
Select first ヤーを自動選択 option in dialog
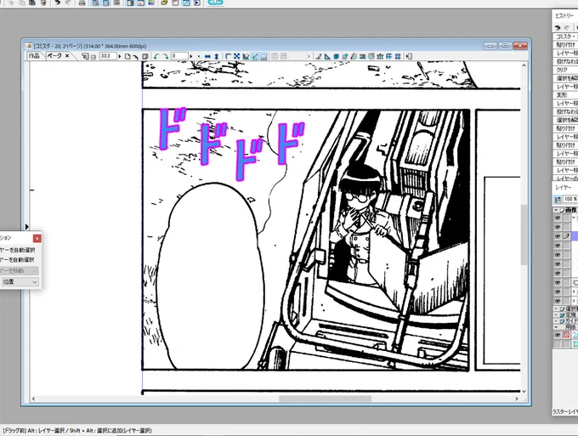coord(17,250)
